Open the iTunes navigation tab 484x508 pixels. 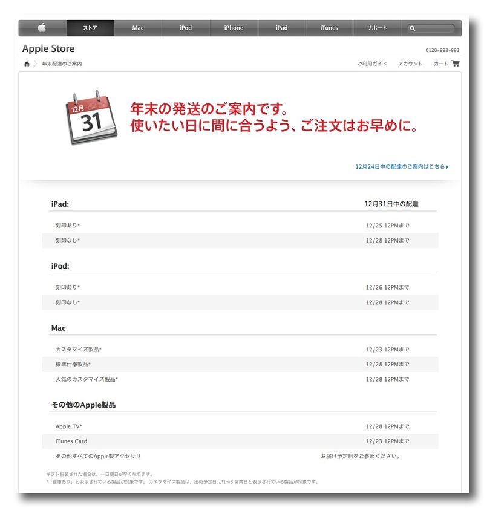tap(329, 28)
